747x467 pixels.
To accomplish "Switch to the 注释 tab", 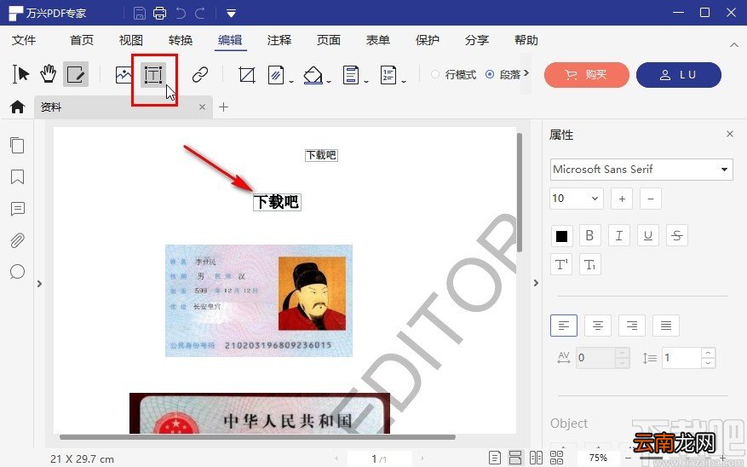I will coord(279,40).
